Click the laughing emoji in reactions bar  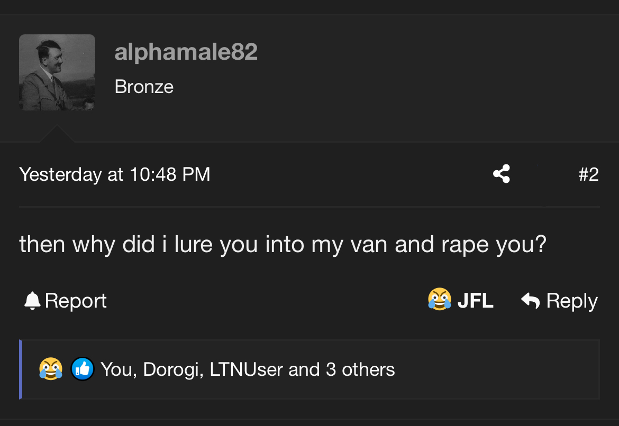[50, 369]
